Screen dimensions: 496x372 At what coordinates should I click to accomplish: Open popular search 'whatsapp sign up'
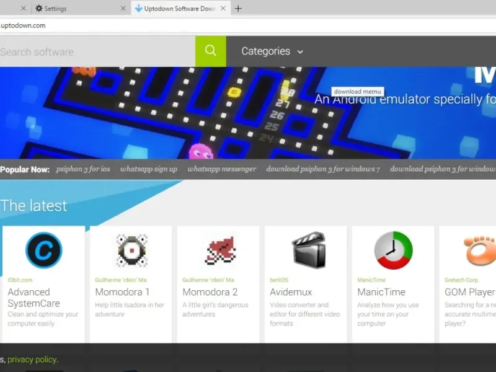click(149, 169)
